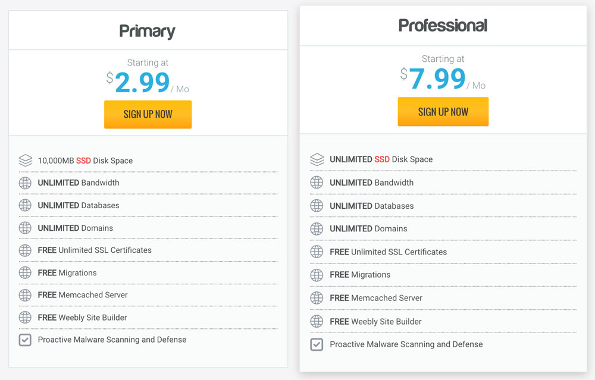Click the Professional plan Sign Up Now button
This screenshot has width=595, height=380.
pos(443,111)
